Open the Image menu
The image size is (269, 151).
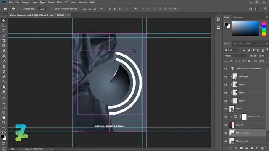pos(25,3)
